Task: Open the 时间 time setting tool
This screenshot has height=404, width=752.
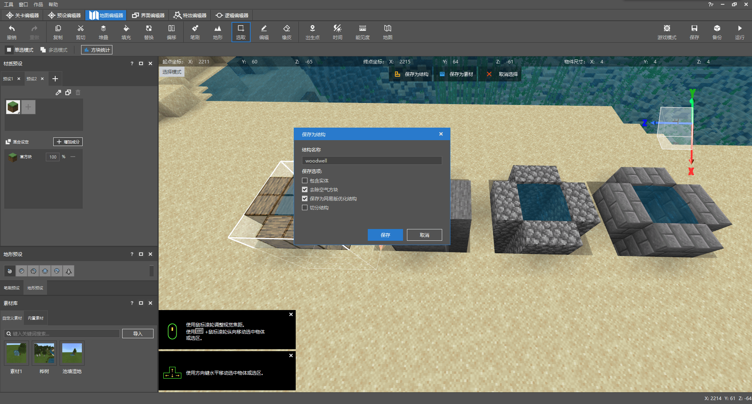Action: pos(337,32)
